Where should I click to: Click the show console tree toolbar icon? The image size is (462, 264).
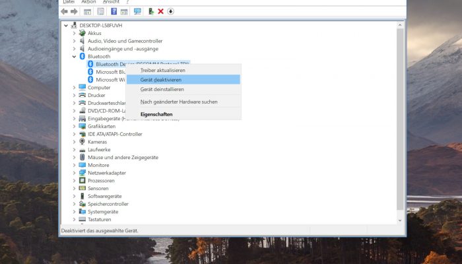pyautogui.click(x=87, y=11)
